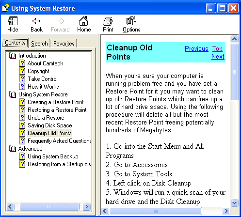Click the Cleanup Old Points heading
This screenshot has width=241, height=217.
[x=129, y=52]
